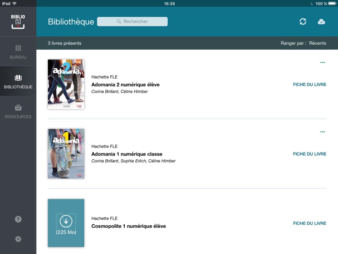Select title Adomania 1 numérique classe
The height and width of the screenshot is (254, 338).
pos(127,154)
